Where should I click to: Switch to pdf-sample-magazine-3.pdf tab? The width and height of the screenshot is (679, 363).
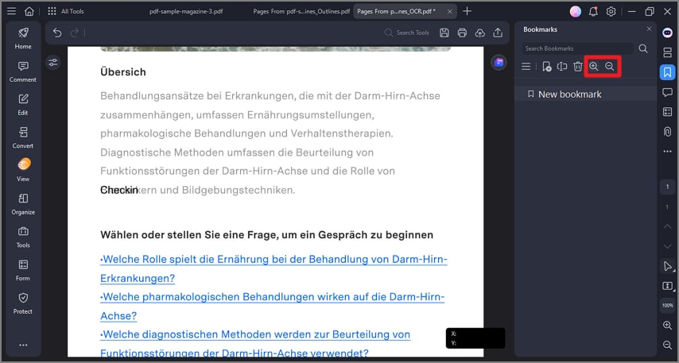tap(186, 11)
